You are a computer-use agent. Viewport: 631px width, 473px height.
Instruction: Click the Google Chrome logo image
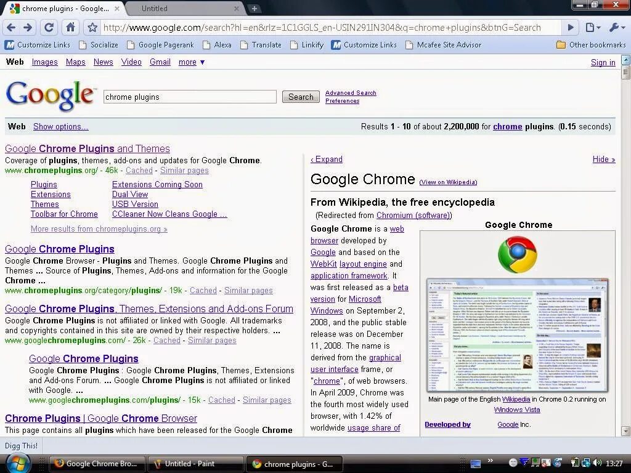tap(518, 255)
